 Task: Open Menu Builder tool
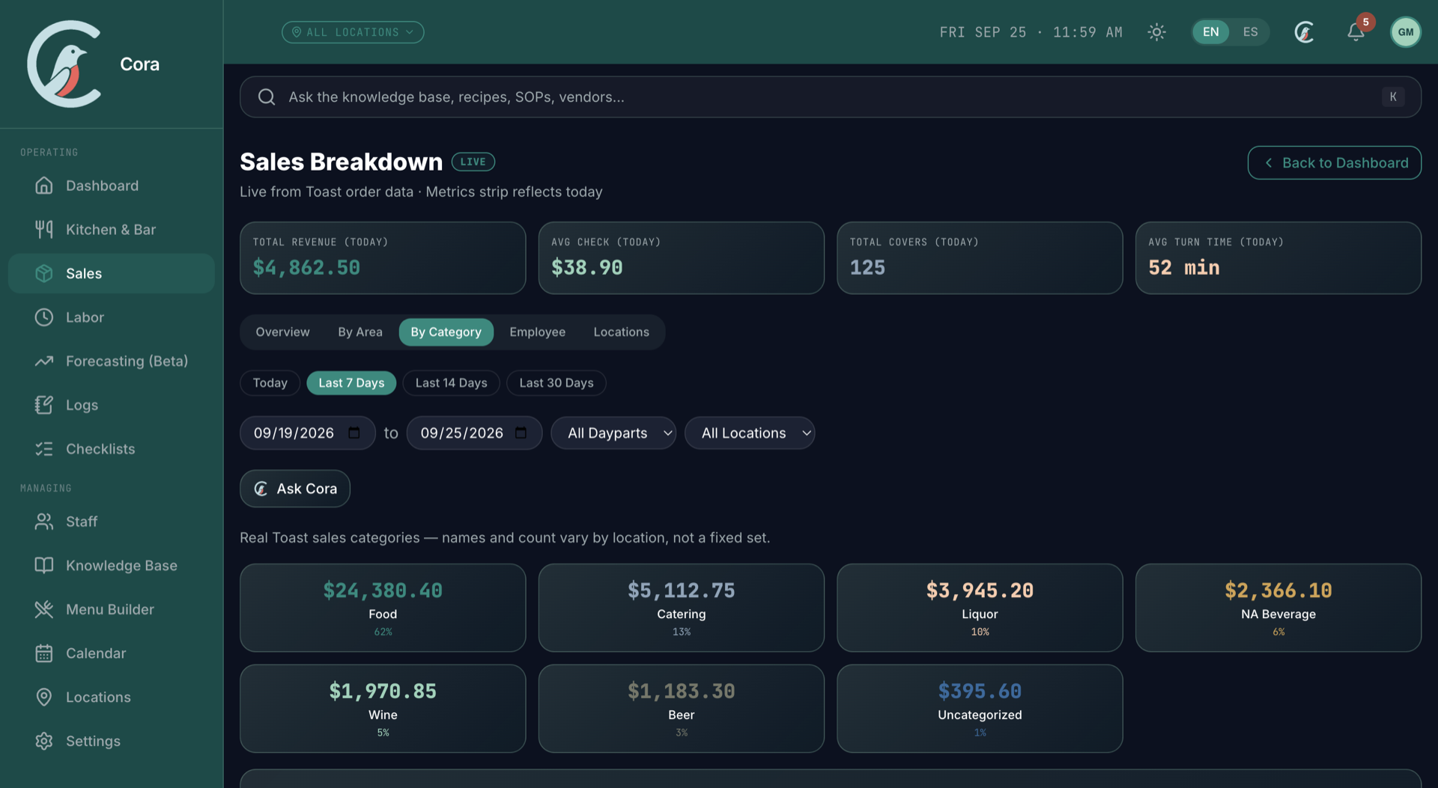click(111, 609)
